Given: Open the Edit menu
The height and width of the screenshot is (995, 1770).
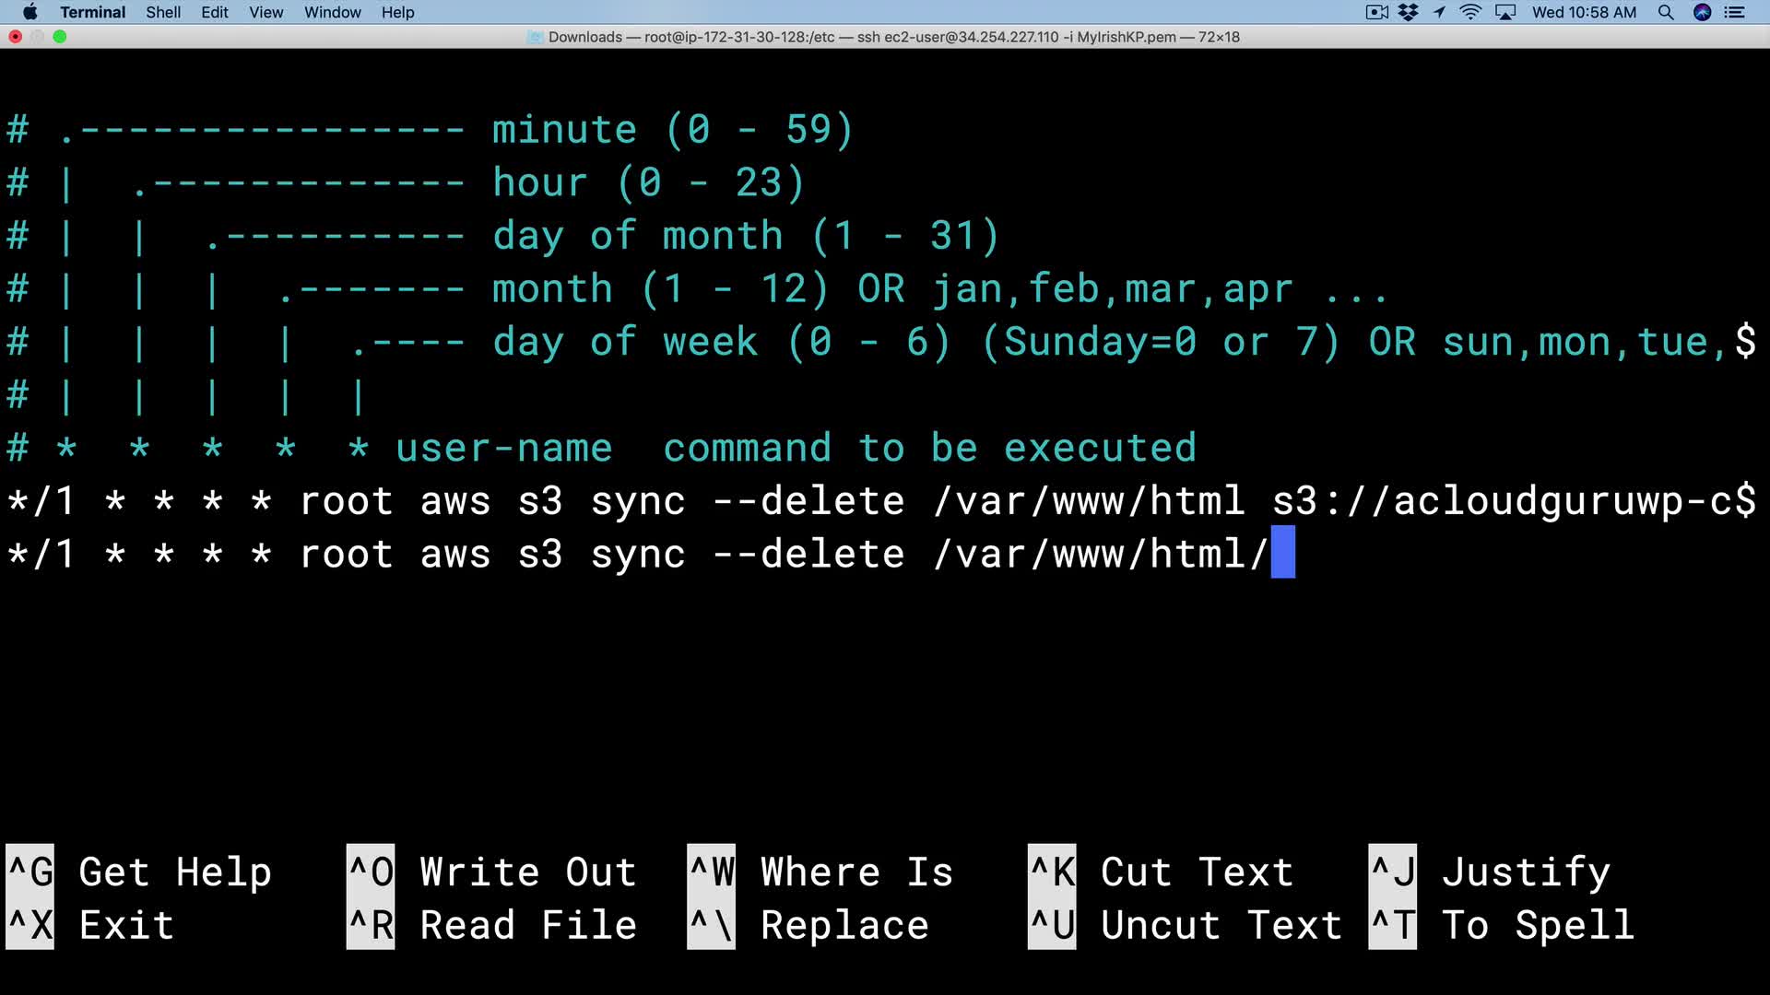Looking at the screenshot, I should click(214, 12).
